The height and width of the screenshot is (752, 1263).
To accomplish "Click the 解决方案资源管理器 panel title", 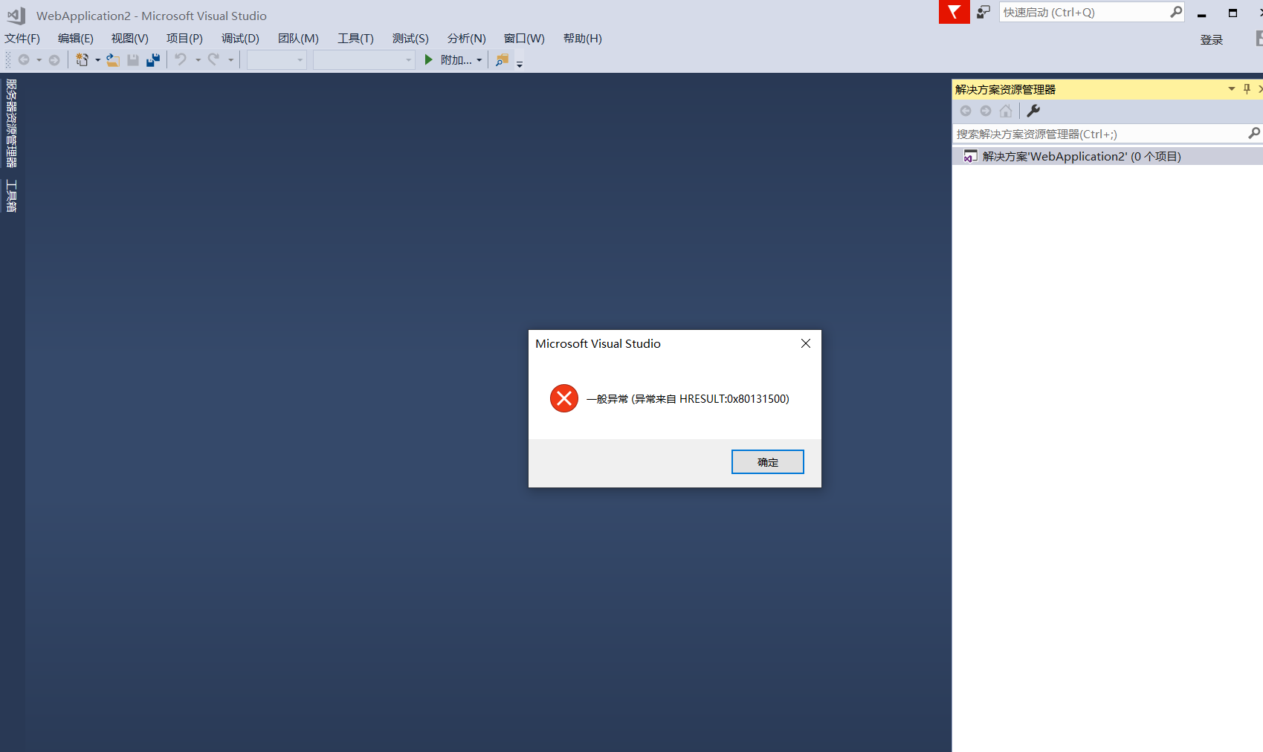I will tap(1005, 89).
